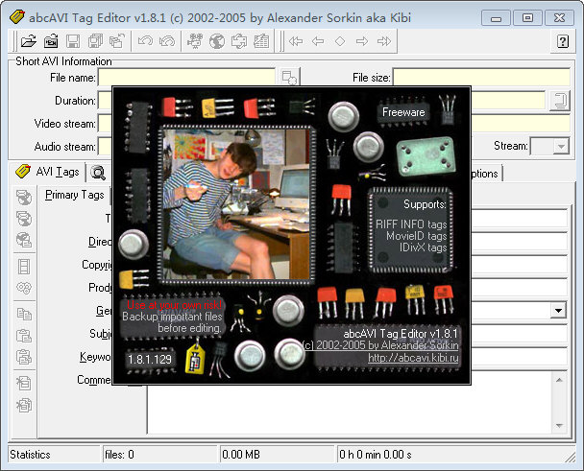The height and width of the screenshot is (471, 584).
Task: Click the stacked clipboards paste sidebar icon
Action: (x=24, y=357)
